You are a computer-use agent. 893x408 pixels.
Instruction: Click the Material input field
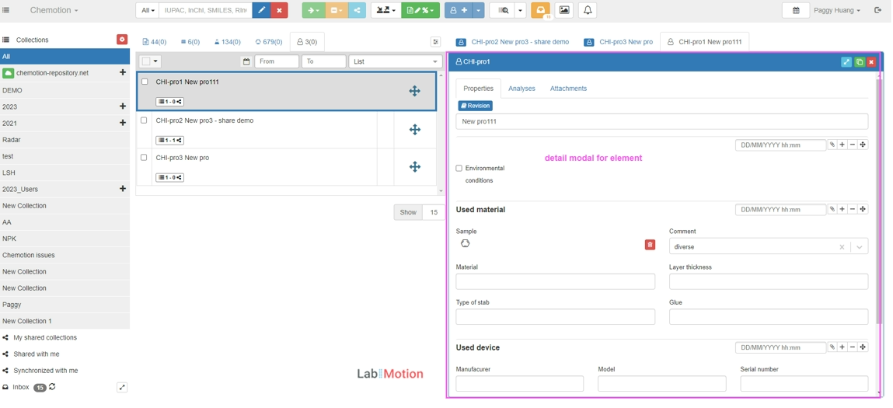[555, 282]
